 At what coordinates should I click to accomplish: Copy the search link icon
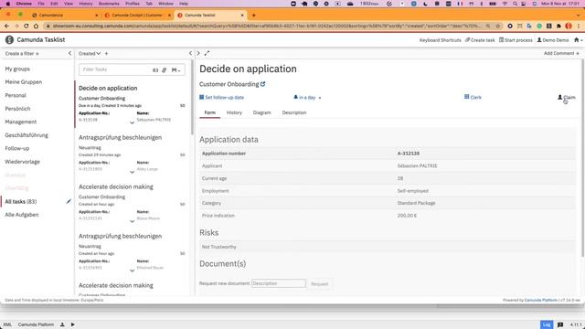click(165, 69)
